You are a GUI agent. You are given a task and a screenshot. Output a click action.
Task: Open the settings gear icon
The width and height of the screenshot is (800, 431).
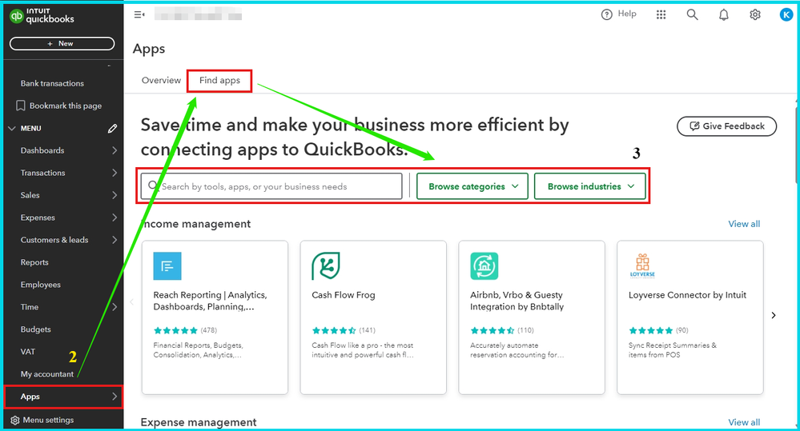click(754, 14)
